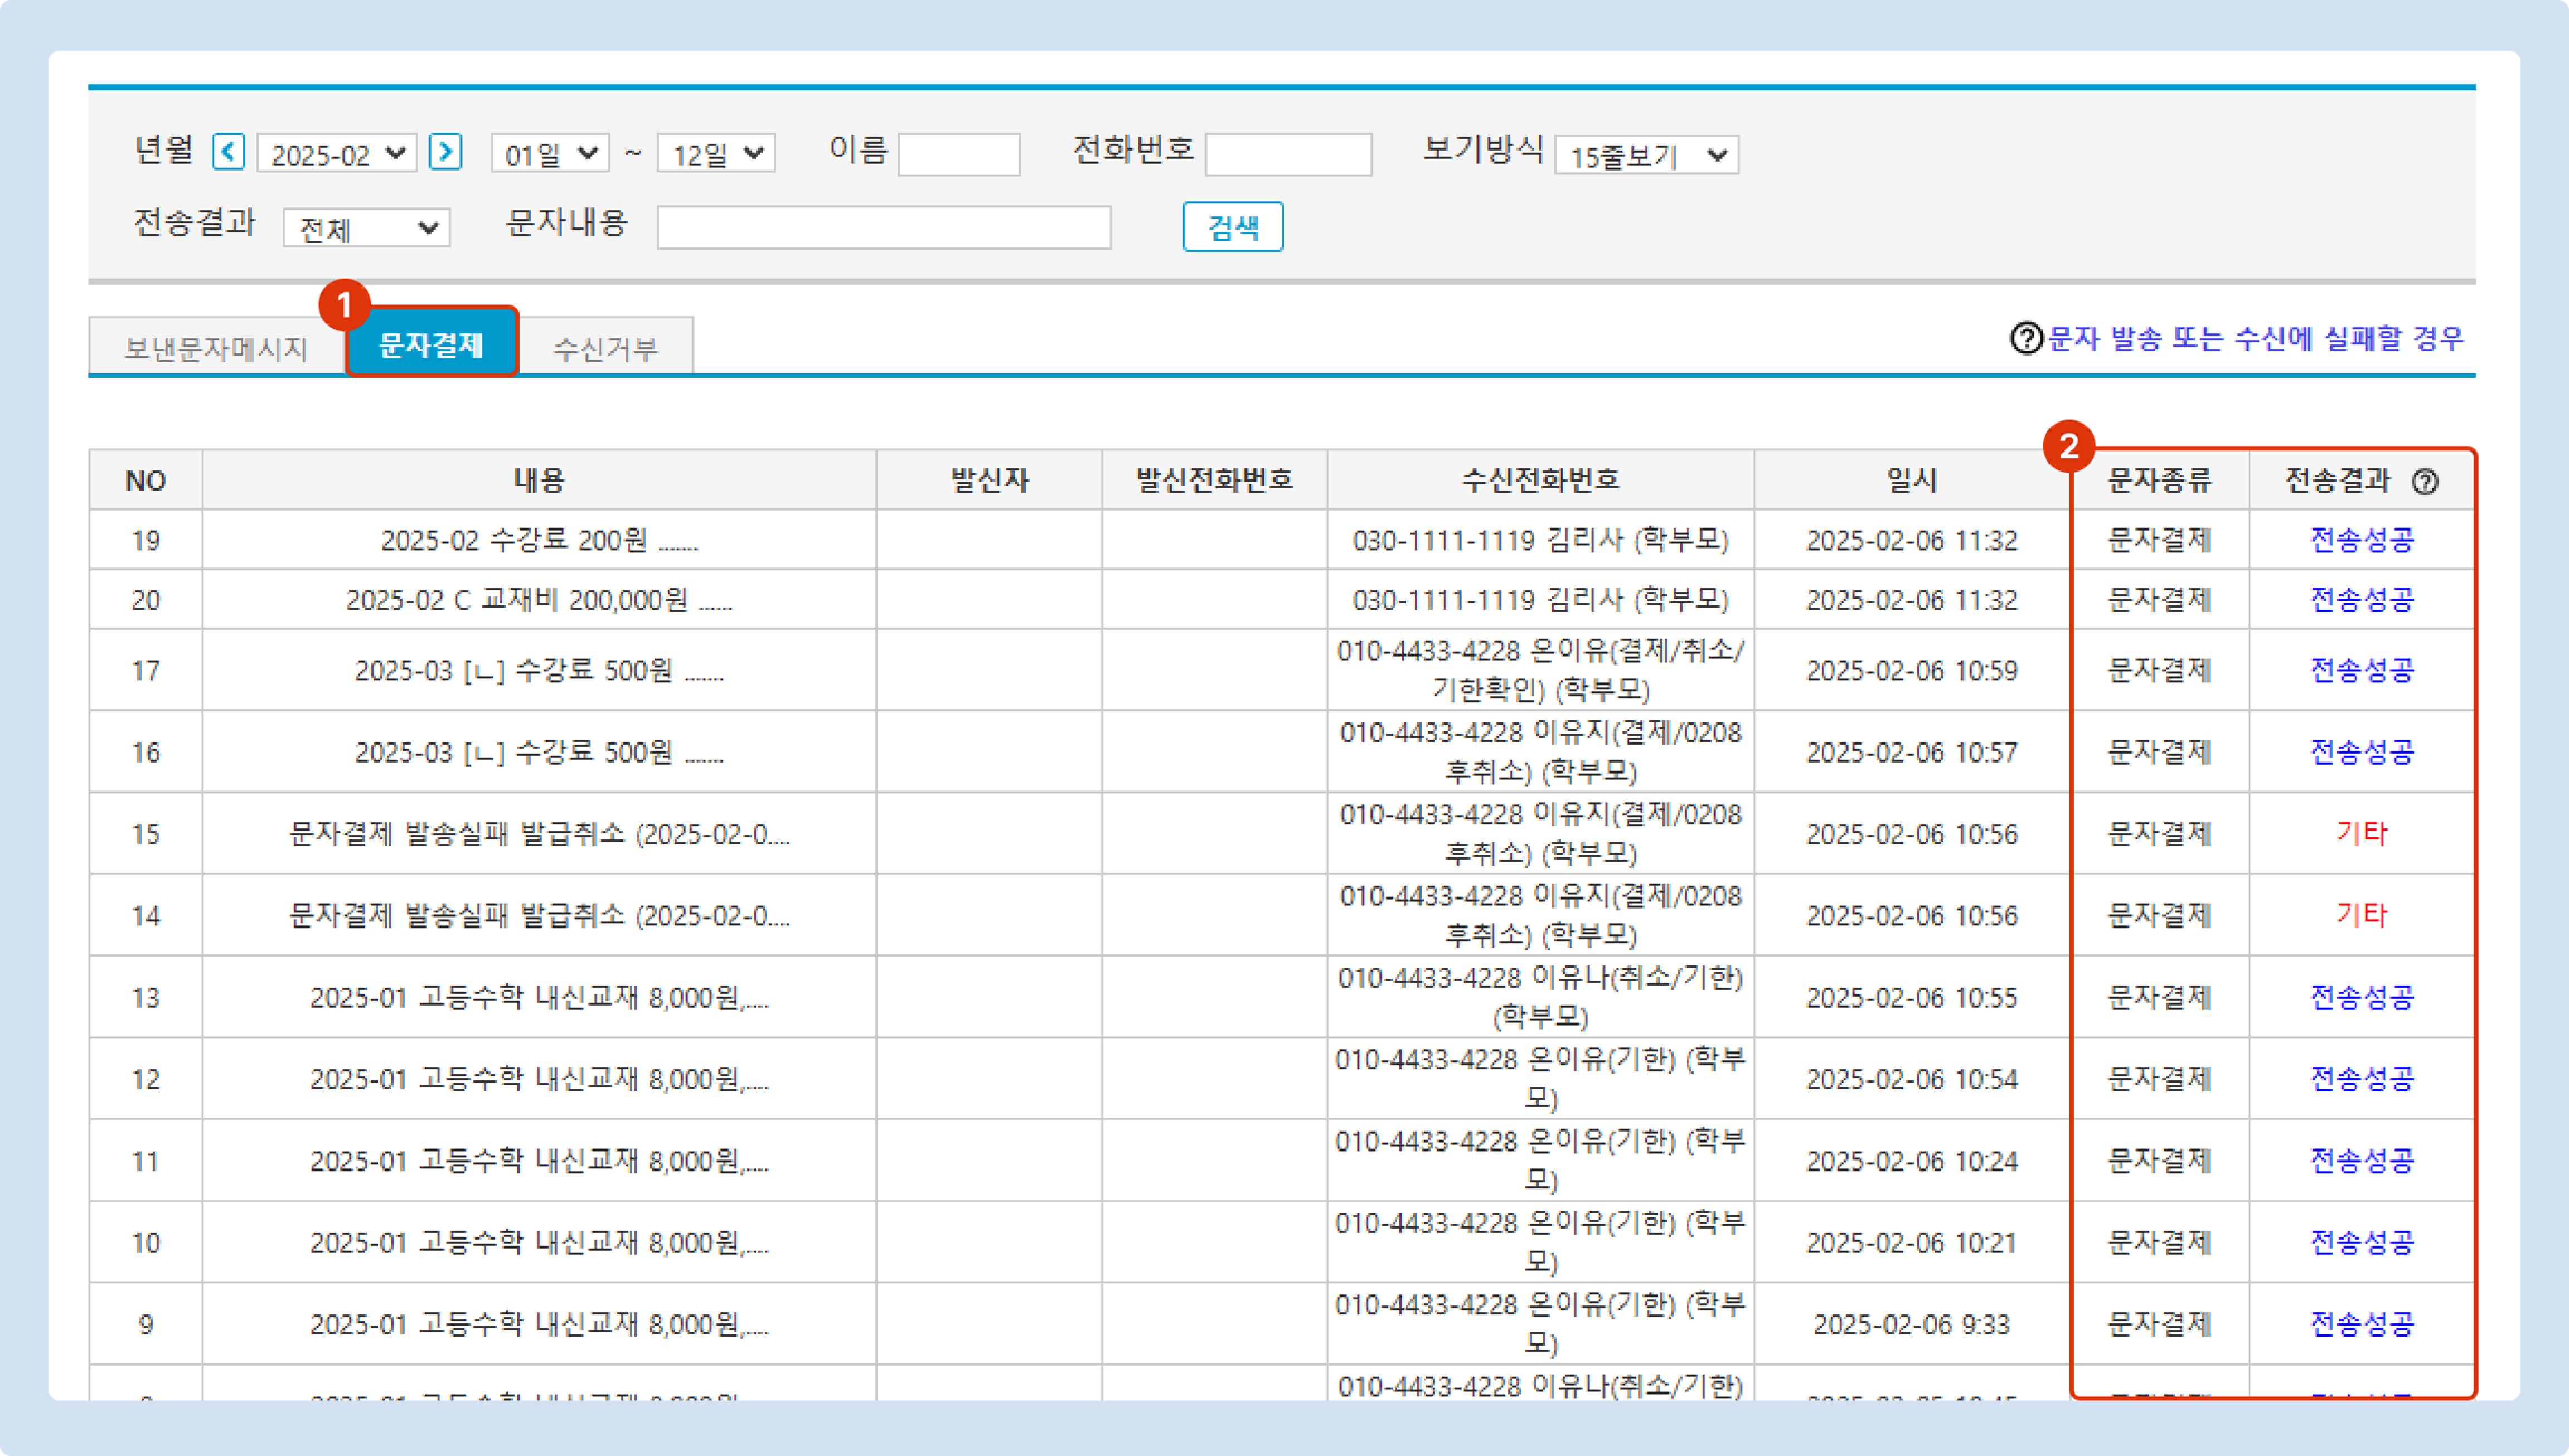Open the 01일 start day dropdown
The height and width of the screenshot is (1456, 2569).
coord(549,154)
